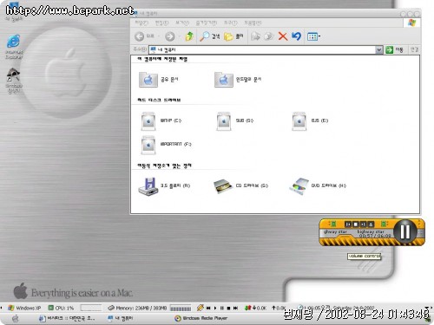The width and height of the screenshot is (434, 325).
Task: Select the SUB (D:) drive
Action: pyautogui.click(x=235, y=120)
